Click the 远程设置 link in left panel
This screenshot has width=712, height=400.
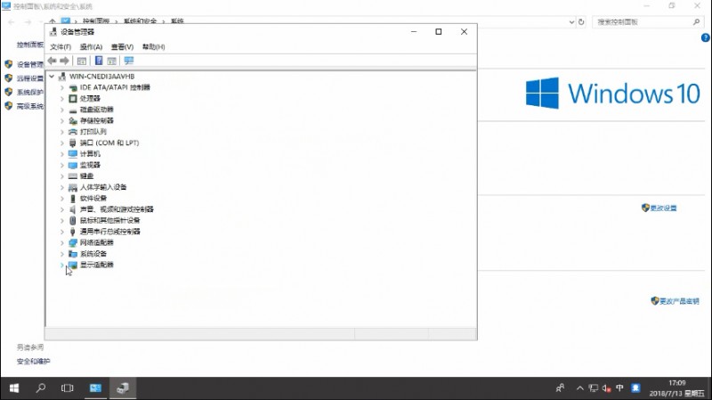[x=30, y=78]
